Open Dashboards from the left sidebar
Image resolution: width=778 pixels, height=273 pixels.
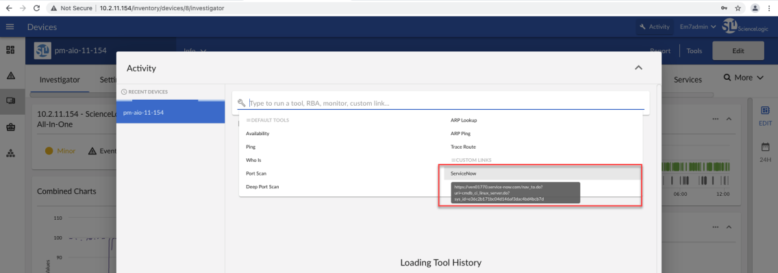pos(11,51)
